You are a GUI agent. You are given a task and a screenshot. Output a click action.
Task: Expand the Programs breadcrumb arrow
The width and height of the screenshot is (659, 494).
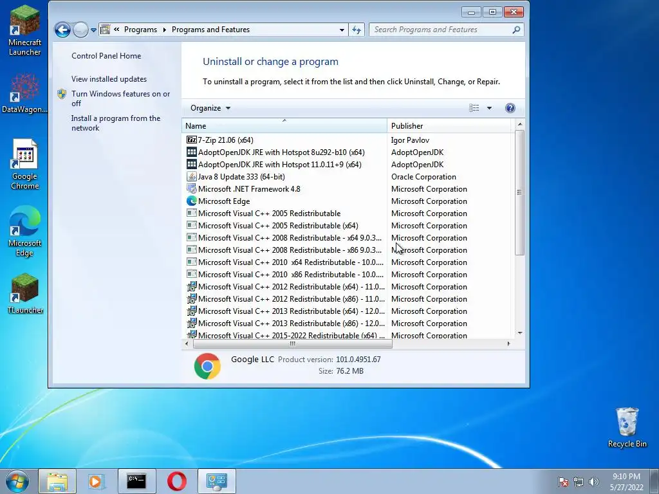pyautogui.click(x=164, y=30)
